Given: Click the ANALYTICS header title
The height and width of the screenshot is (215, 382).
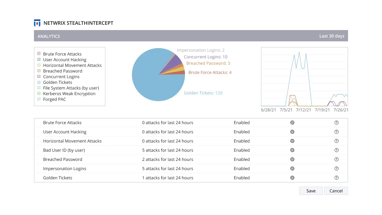Looking at the screenshot, I should (x=48, y=36).
